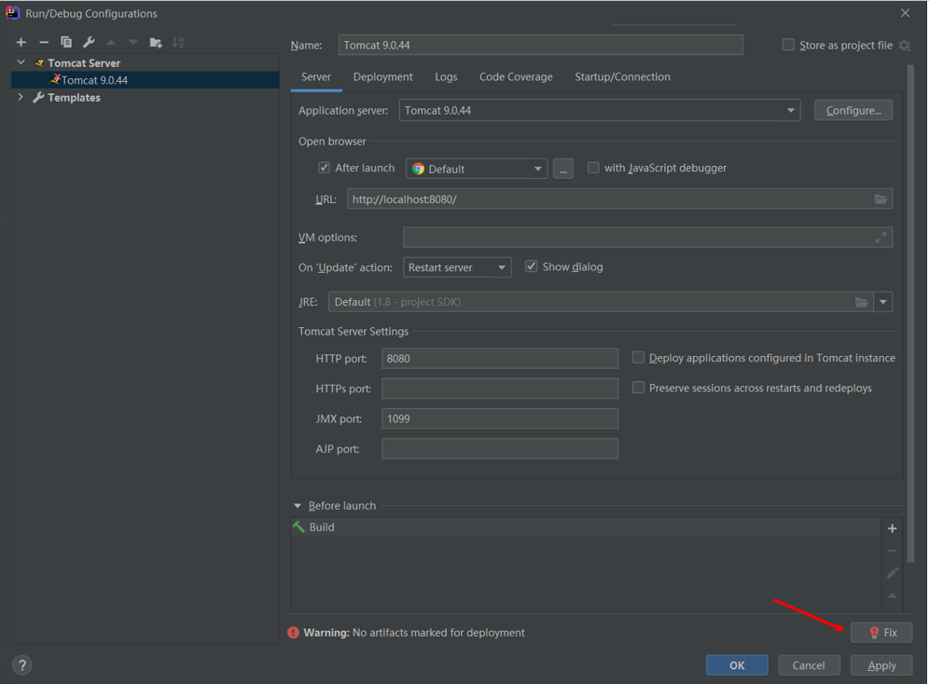Open Default browser dropdown
Image resolution: width=929 pixels, height=684 pixels.
pos(477,169)
